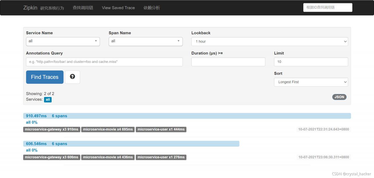Viewport: 374px width, 178px height.
Task: Click the question mark help icon
Action: tap(72, 77)
